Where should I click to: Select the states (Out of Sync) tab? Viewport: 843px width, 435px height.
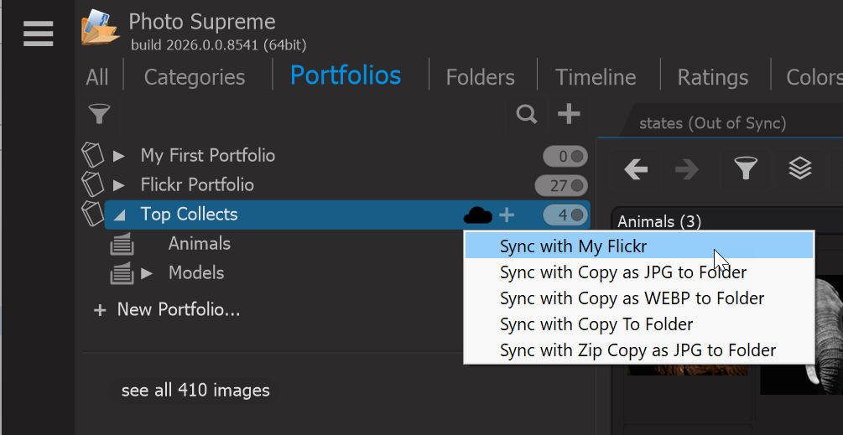coord(712,123)
